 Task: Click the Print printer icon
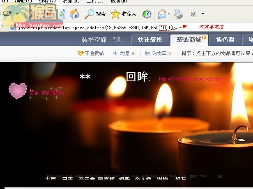178,14
